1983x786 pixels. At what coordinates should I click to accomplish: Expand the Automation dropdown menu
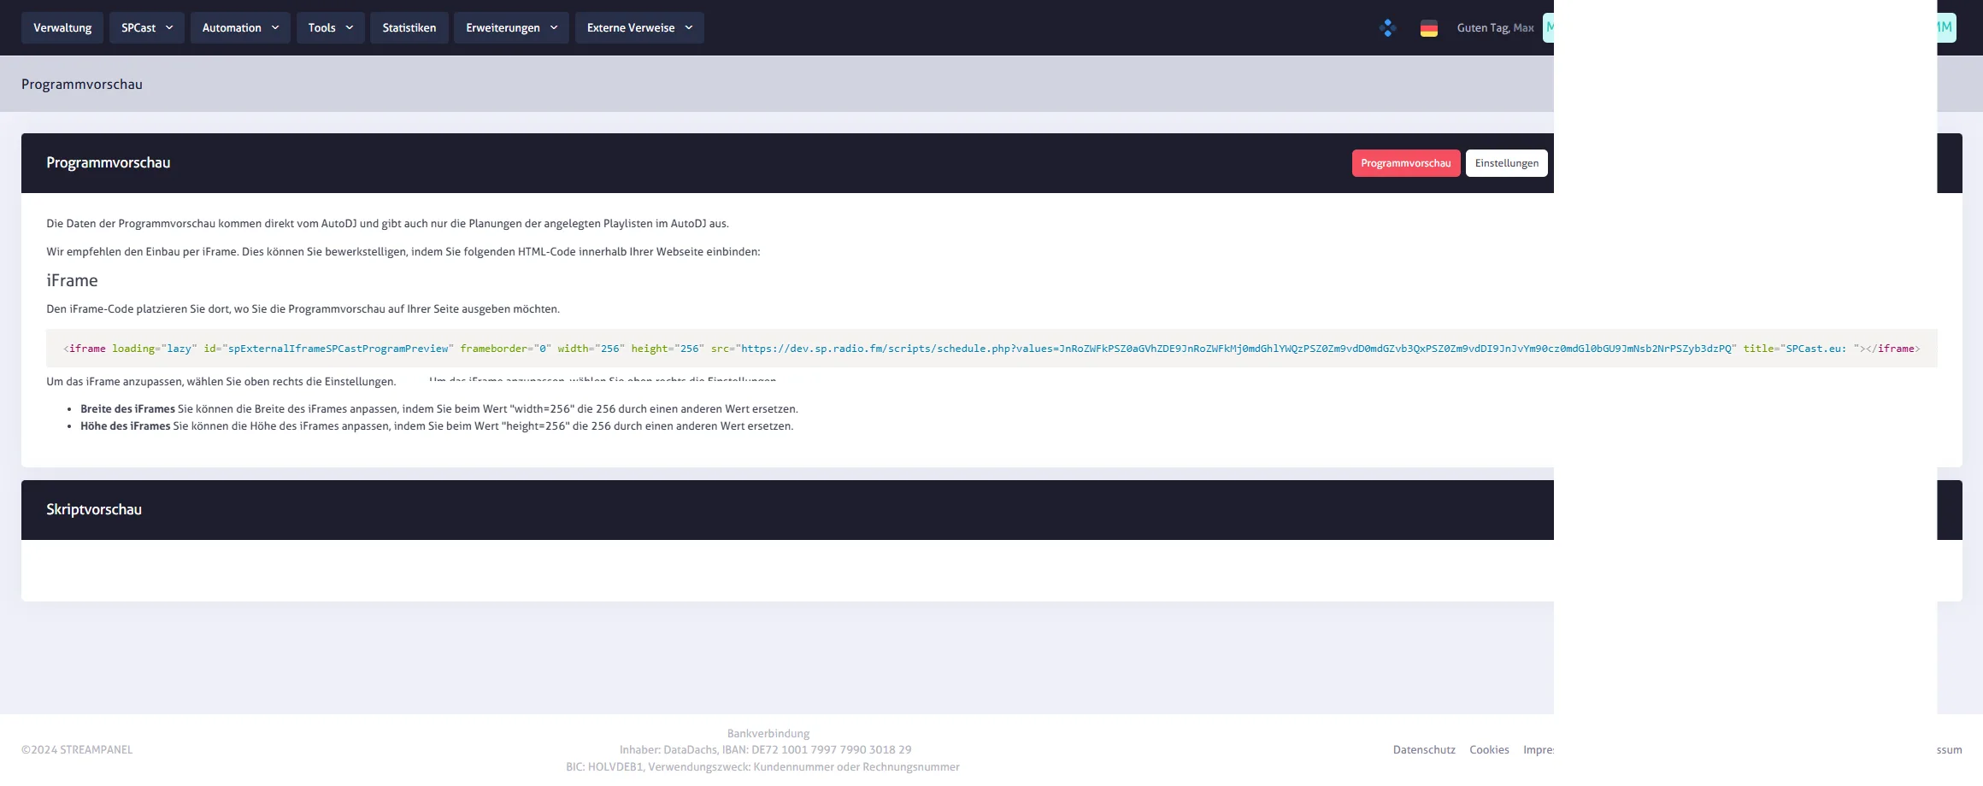(x=240, y=27)
